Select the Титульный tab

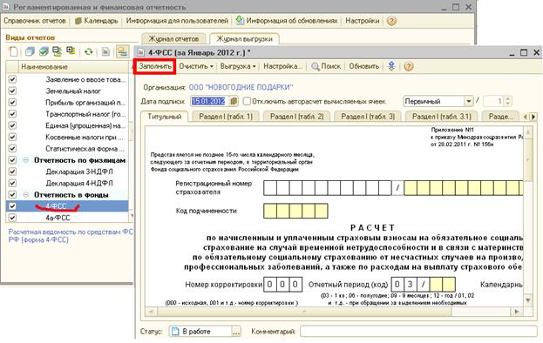coord(165,117)
